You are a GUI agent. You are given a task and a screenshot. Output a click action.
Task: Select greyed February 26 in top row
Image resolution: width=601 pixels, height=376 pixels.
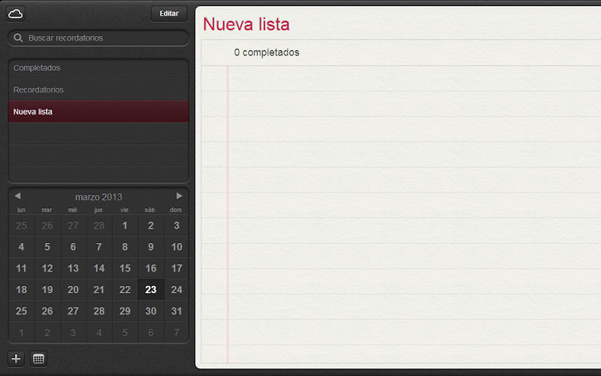(x=47, y=226)
